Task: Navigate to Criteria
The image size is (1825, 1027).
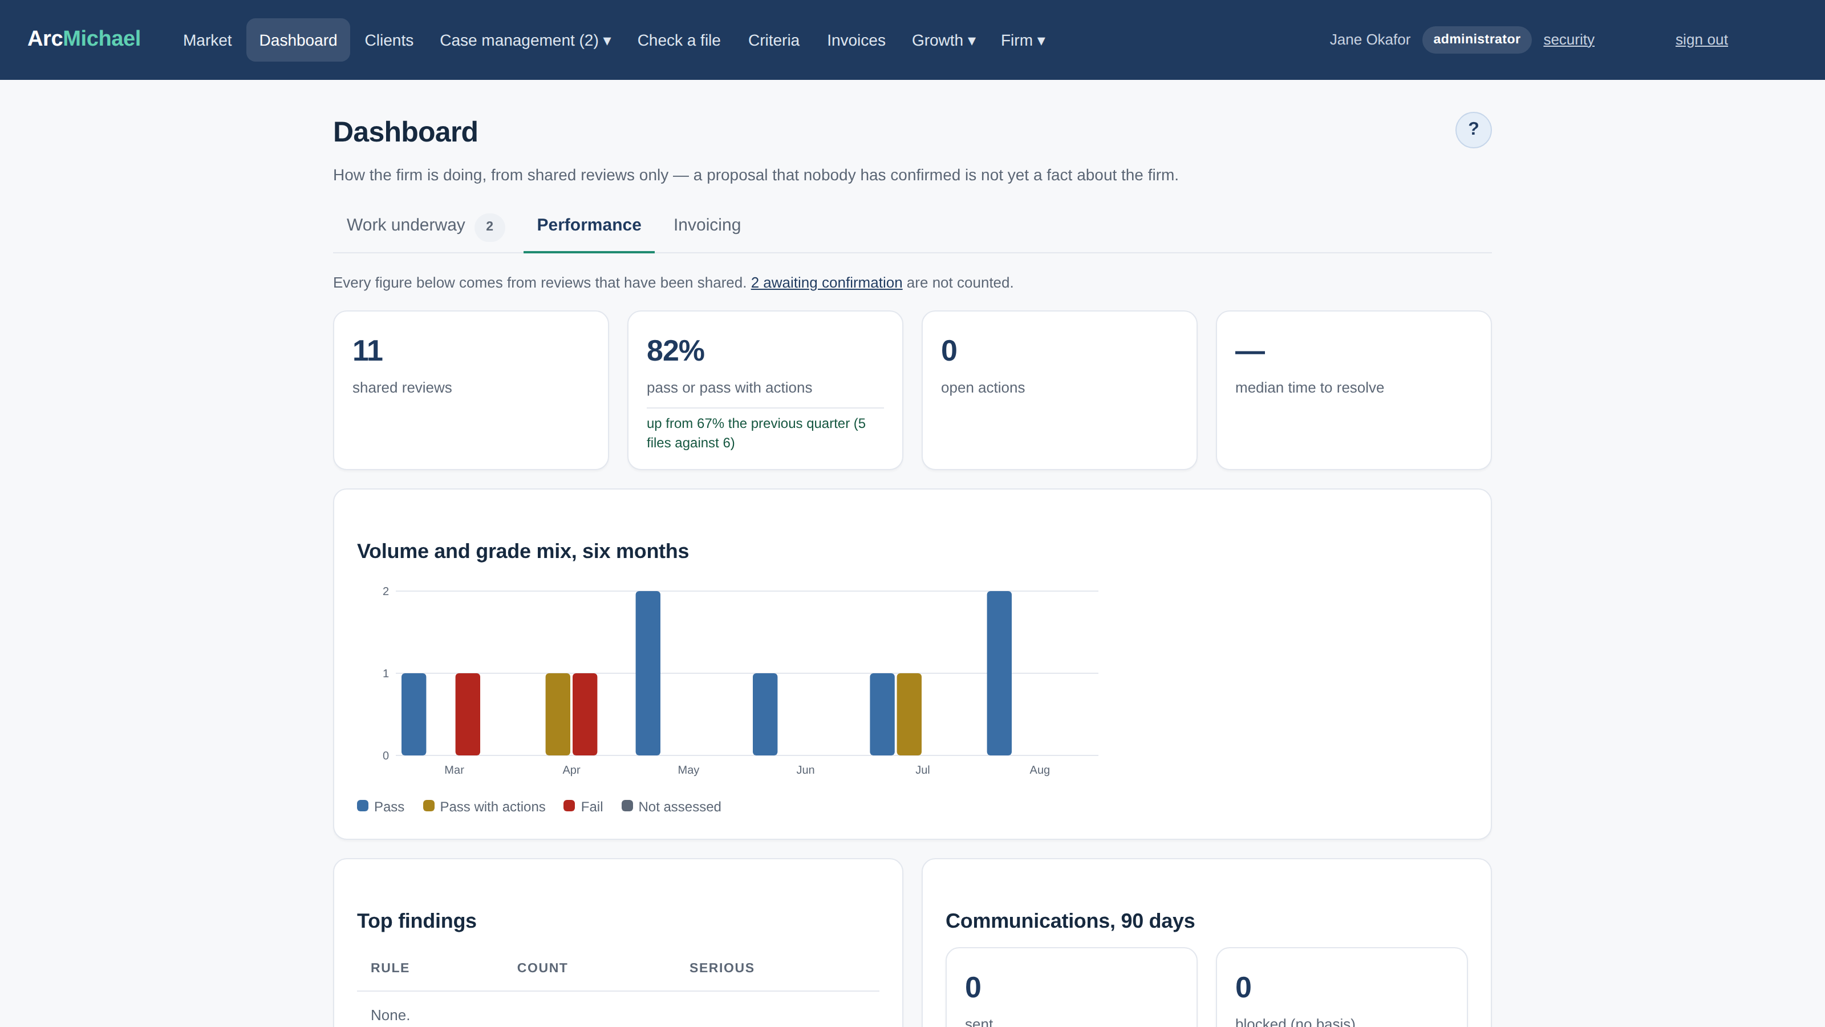Action: tap(774, 41)
